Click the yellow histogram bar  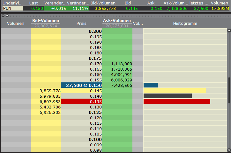coord(175,91)
